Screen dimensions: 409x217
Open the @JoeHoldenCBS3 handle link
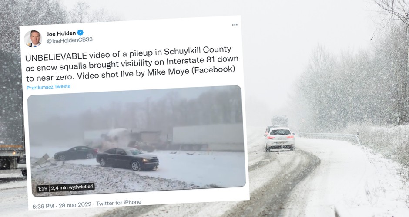(69, 40)
